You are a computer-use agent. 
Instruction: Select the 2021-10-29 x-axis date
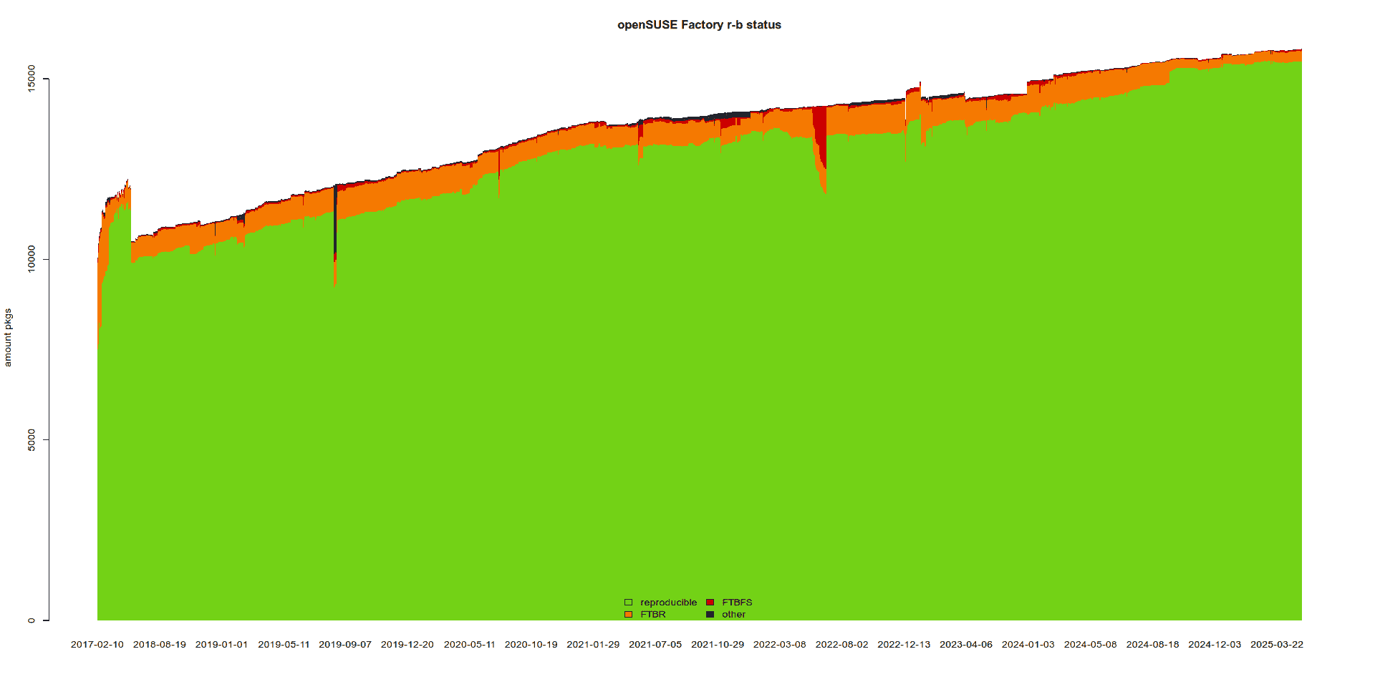tap(717, 645)
